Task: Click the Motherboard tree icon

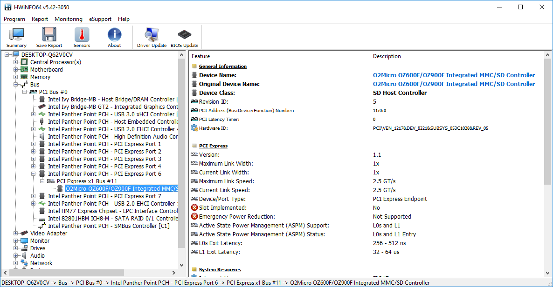Action: click(x=24, y=69)
